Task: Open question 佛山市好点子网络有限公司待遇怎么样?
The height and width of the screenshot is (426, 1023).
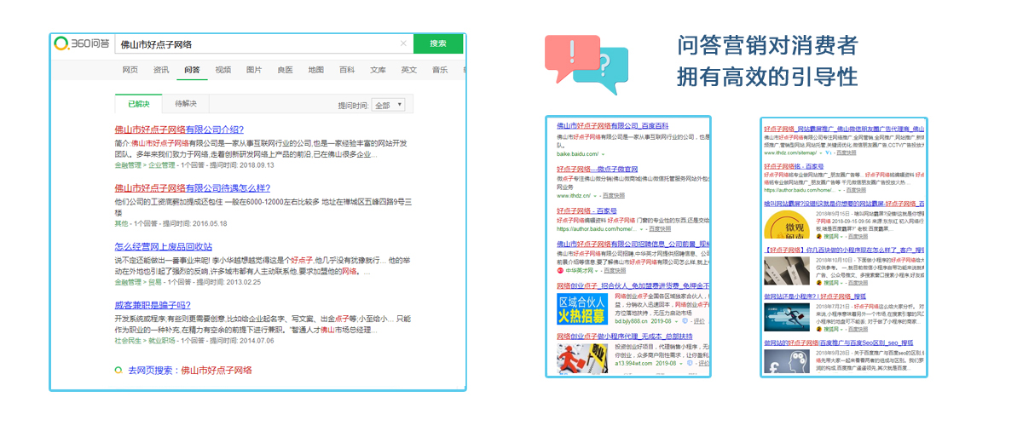Action: point(194,188)
